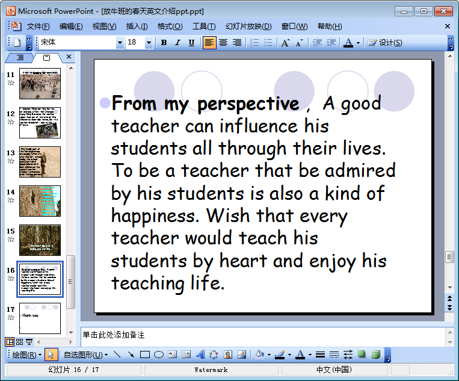Apply line color with the brush icon
Image resolution: width=459 pixels, height=381 pixels.
(x=280, y=355)
